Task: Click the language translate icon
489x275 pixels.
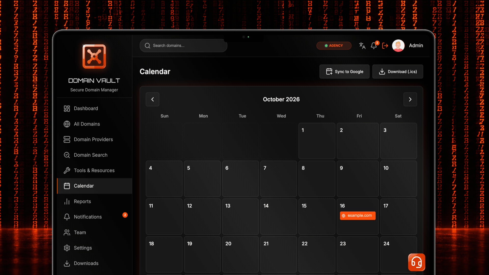Action: point(362,46)
